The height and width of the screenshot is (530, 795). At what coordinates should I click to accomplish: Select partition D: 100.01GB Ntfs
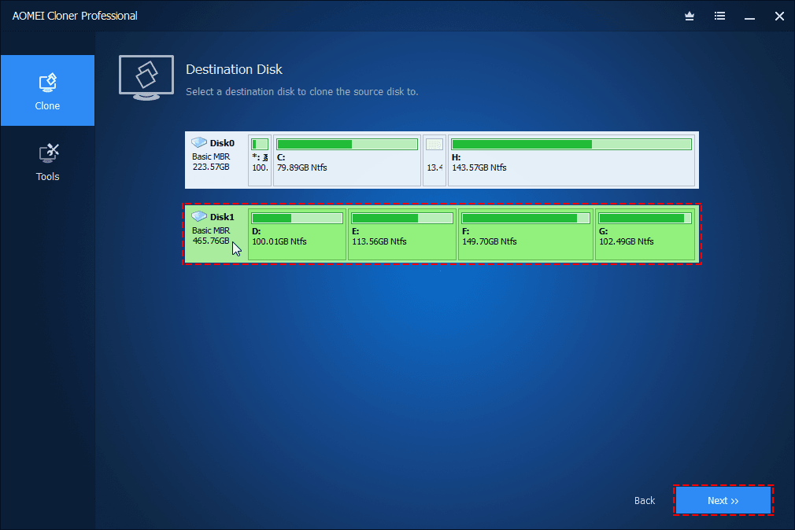(297, 234)
